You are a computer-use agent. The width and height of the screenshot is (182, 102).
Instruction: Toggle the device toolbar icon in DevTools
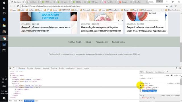14,68
